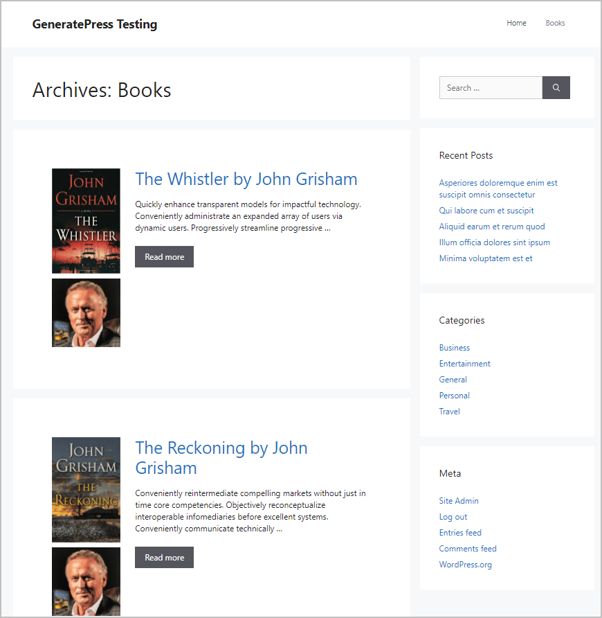602x618 pixels.
Task: Click Read more for The Reckoning
Action: click(x=164, y=557)
